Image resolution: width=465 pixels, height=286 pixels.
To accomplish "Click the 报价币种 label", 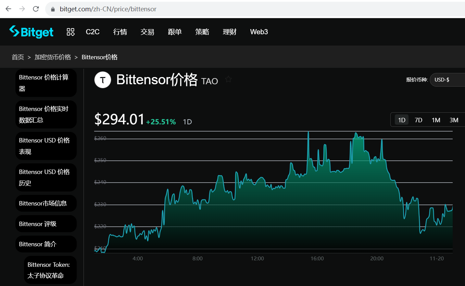I will [x=417, y=79].
